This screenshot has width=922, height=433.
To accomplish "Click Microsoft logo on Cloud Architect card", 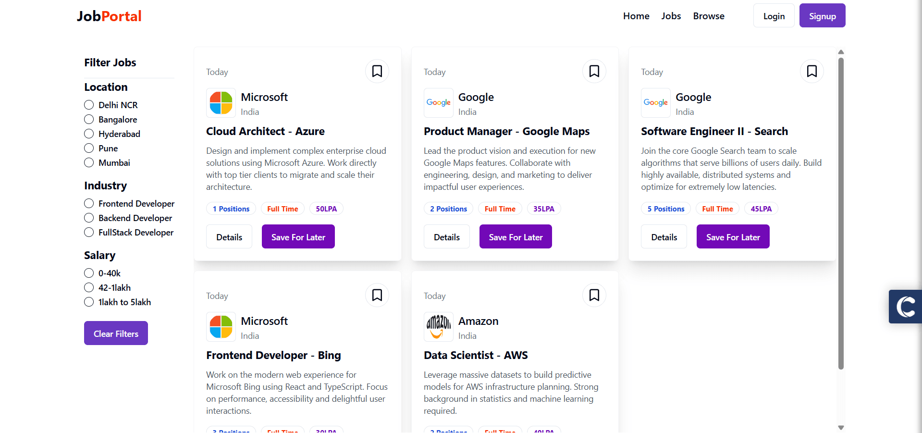I will (x=221, y=103).
